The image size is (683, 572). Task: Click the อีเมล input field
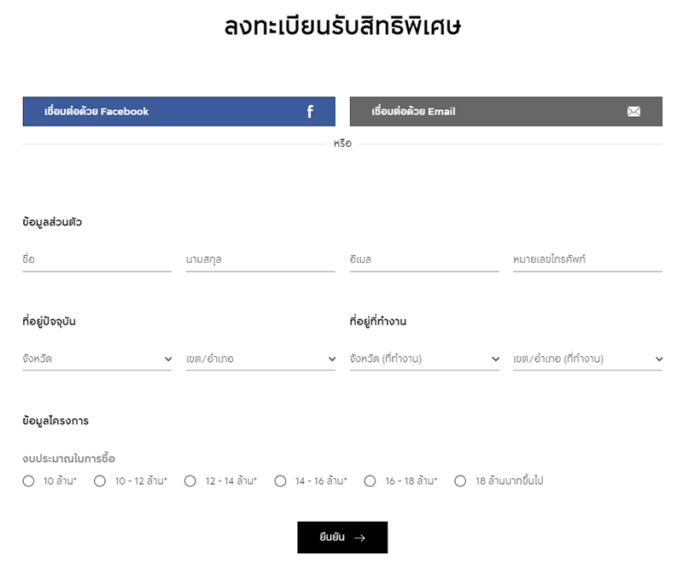423,260
